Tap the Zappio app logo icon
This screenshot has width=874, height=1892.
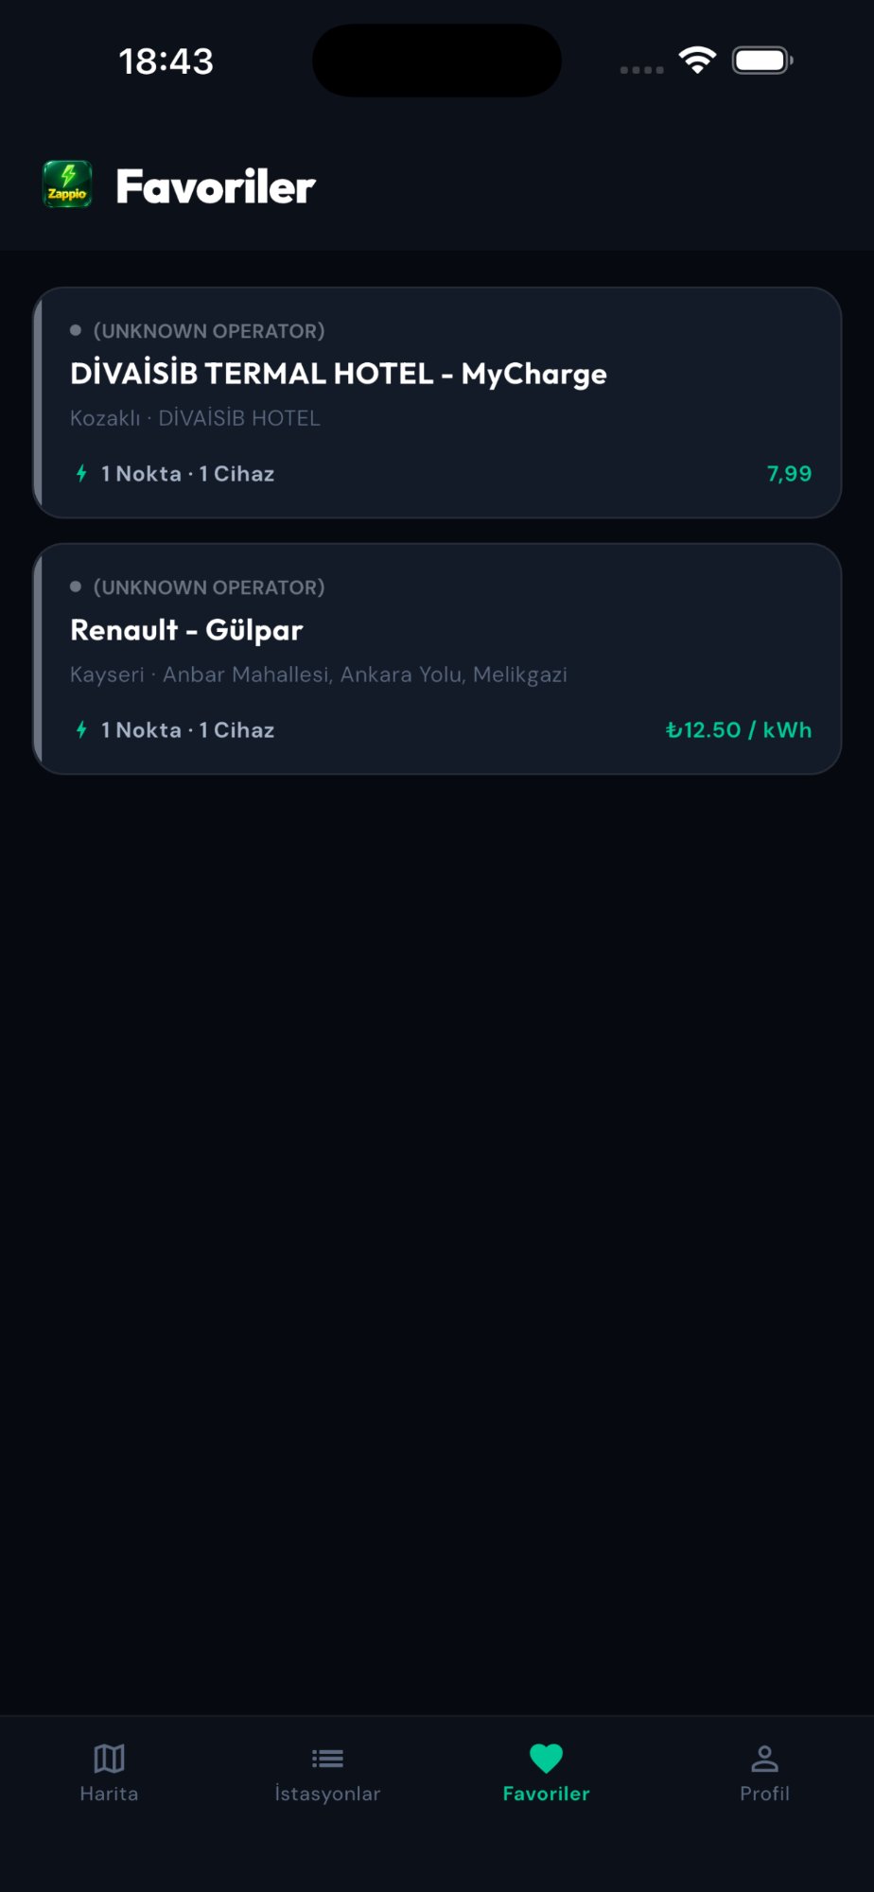coord(67,184)
